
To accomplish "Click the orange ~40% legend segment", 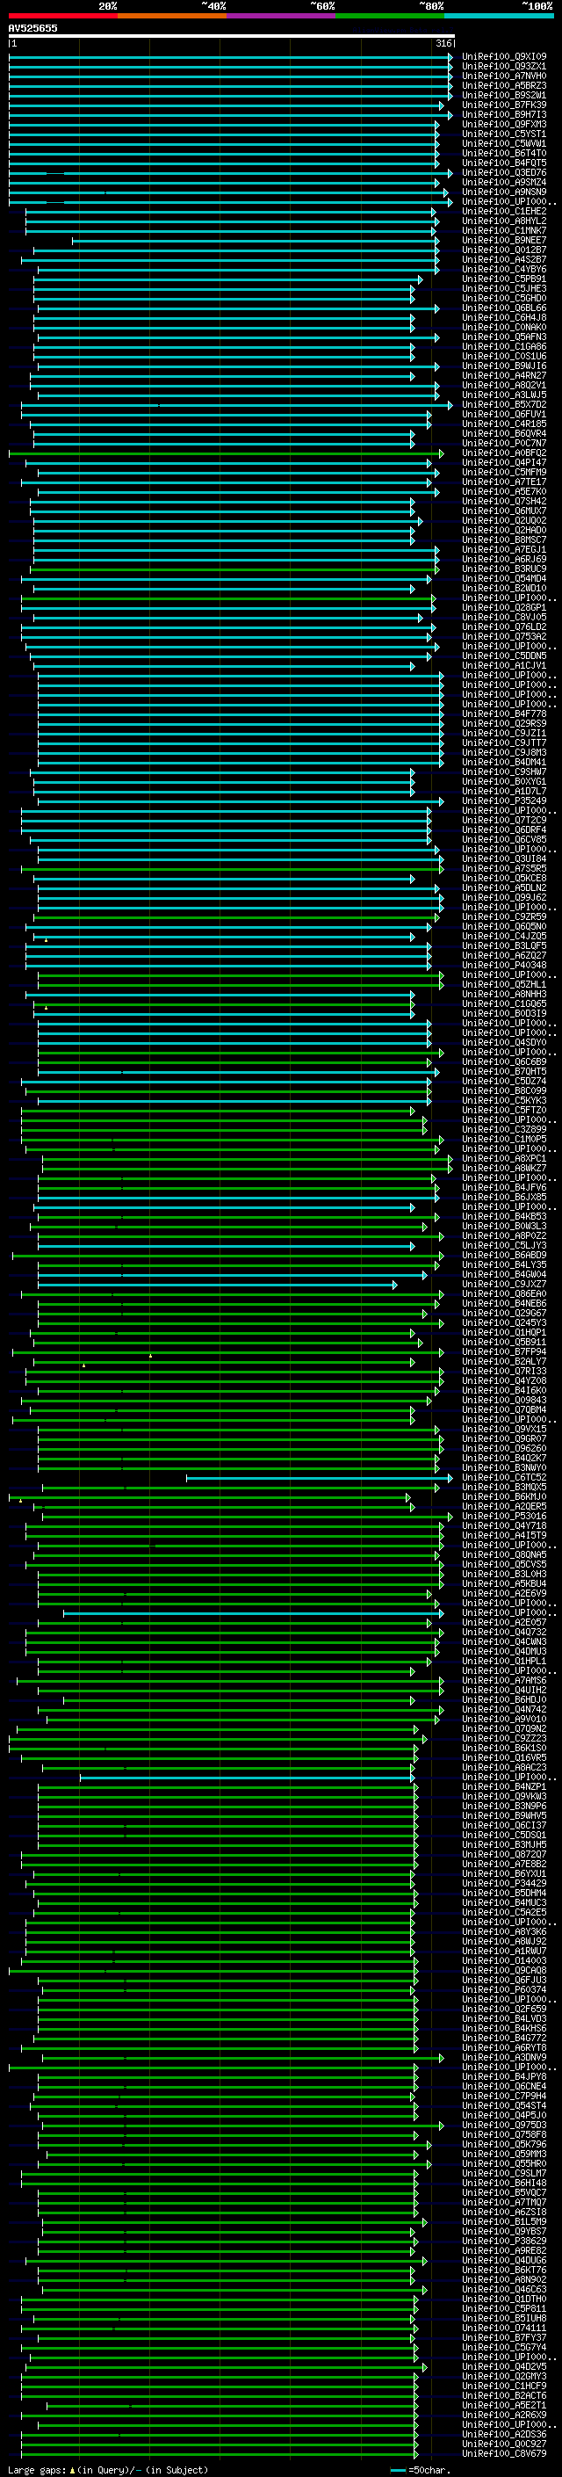I will [172, 17].
